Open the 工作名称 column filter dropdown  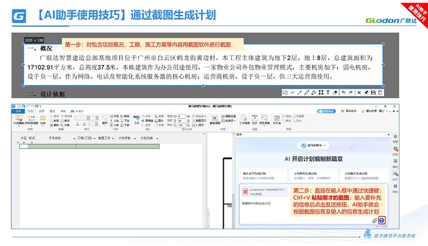click(x=74, y=139)
